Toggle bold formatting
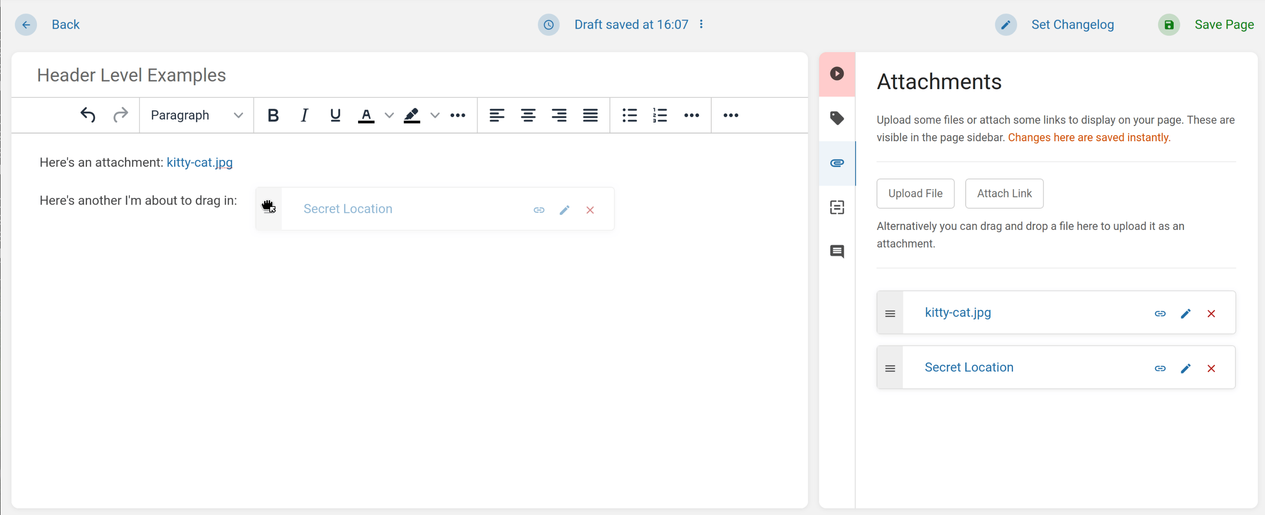The height and width of the screenshot is (515, 1265). [x=273, y=115]
